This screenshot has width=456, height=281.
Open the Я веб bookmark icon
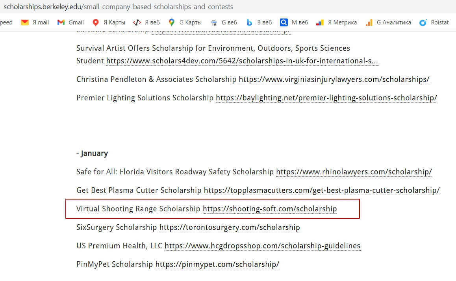137,22
